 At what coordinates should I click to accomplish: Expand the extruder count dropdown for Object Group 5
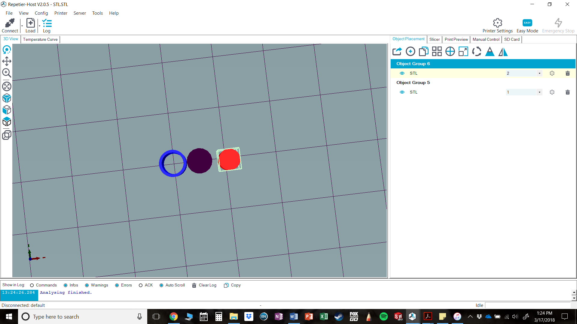coord(540,92)
